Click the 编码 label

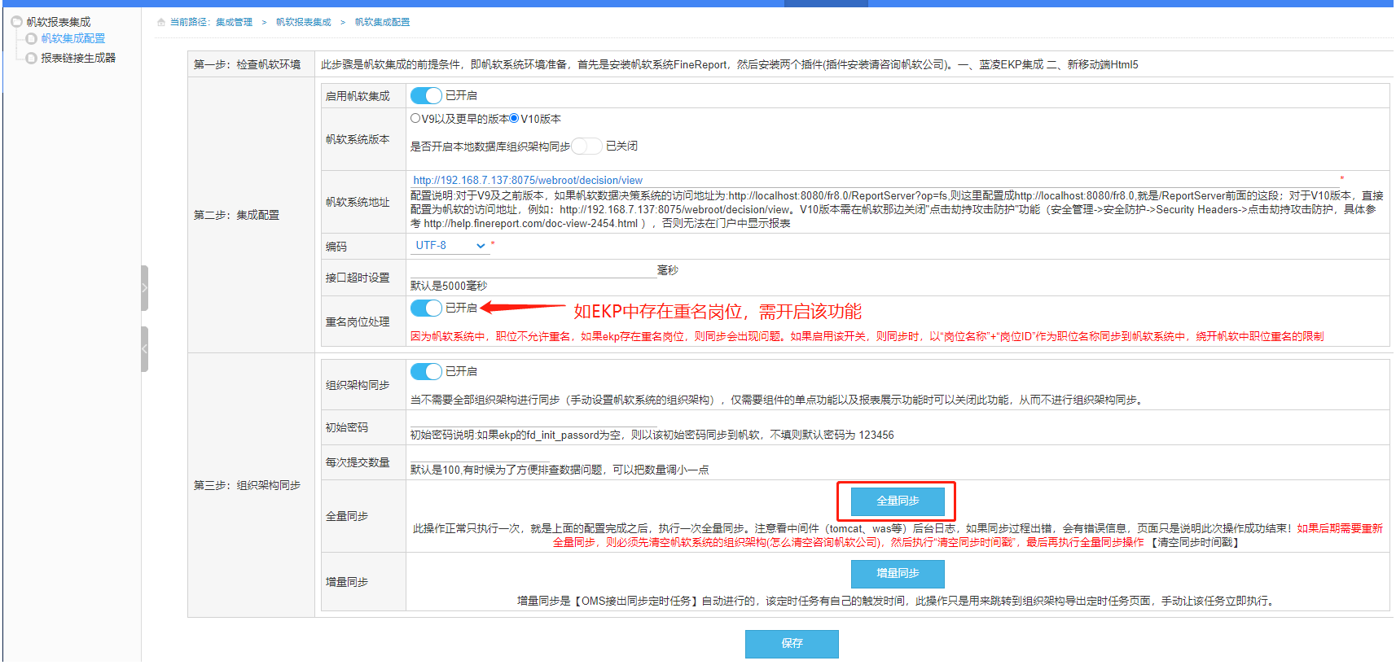[x=336, y=247]
